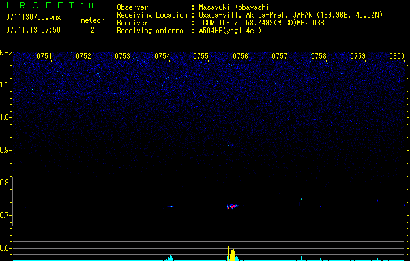This screenshot has width=410, height=261.
Task: Click the 1.0 frequency axis label
Action: click(6, 117)
